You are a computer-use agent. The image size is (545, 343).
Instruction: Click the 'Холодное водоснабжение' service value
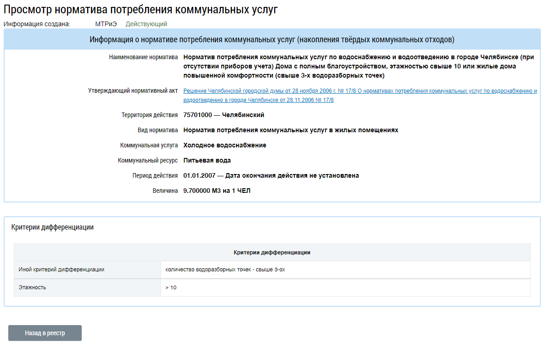click(225, 145)
